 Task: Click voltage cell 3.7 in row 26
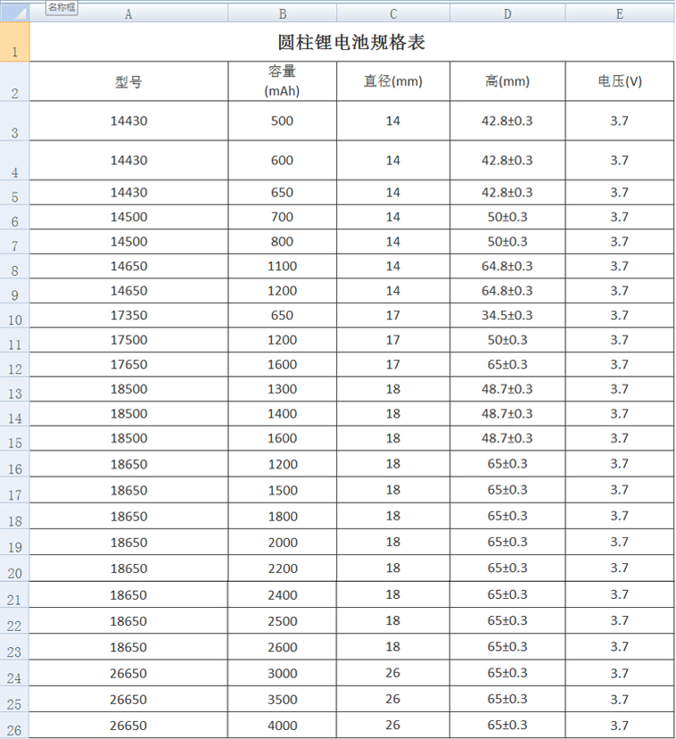click(620, 725)
